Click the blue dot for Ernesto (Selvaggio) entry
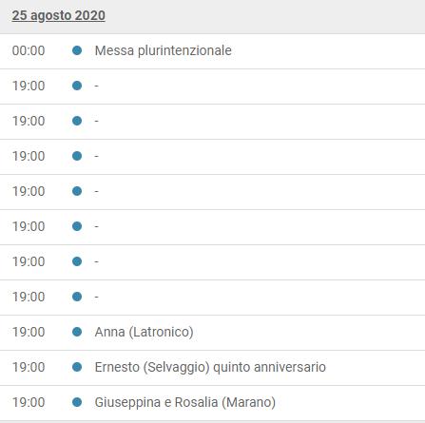The image size is (425, 423). coord(77,367)
